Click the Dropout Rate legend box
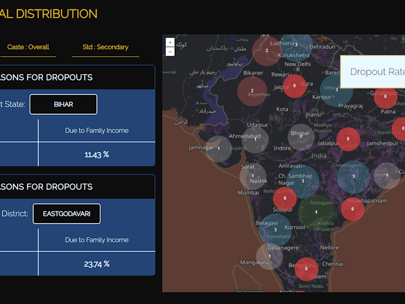 (373, 71)
